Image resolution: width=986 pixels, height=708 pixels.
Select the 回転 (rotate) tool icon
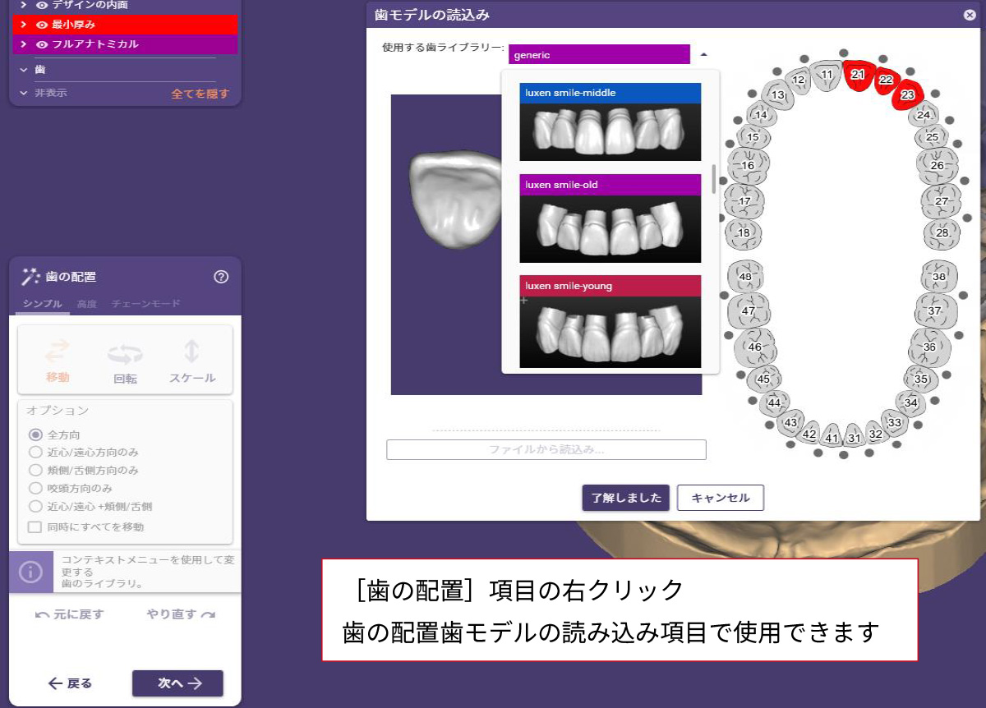coord(125,355)
